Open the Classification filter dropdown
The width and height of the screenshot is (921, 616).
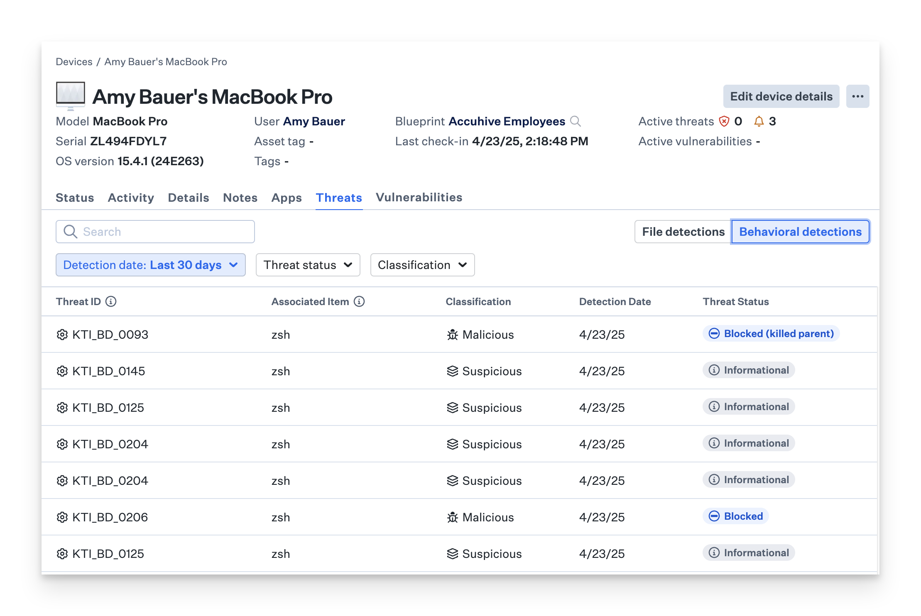[422, 265]
